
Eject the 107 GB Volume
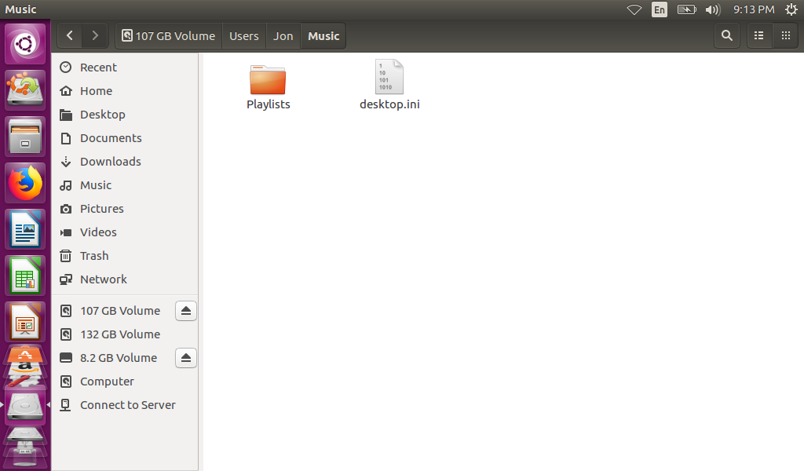pyautogui.click(x=185, y=311)
